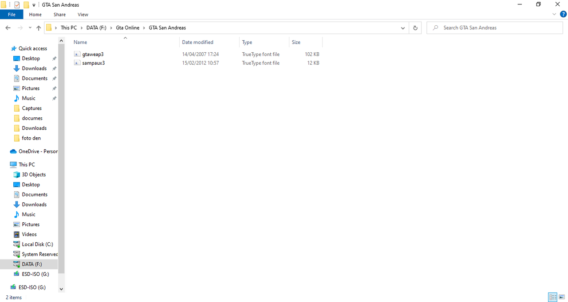Open the Help question mark icon

click(x=563, y=14)
